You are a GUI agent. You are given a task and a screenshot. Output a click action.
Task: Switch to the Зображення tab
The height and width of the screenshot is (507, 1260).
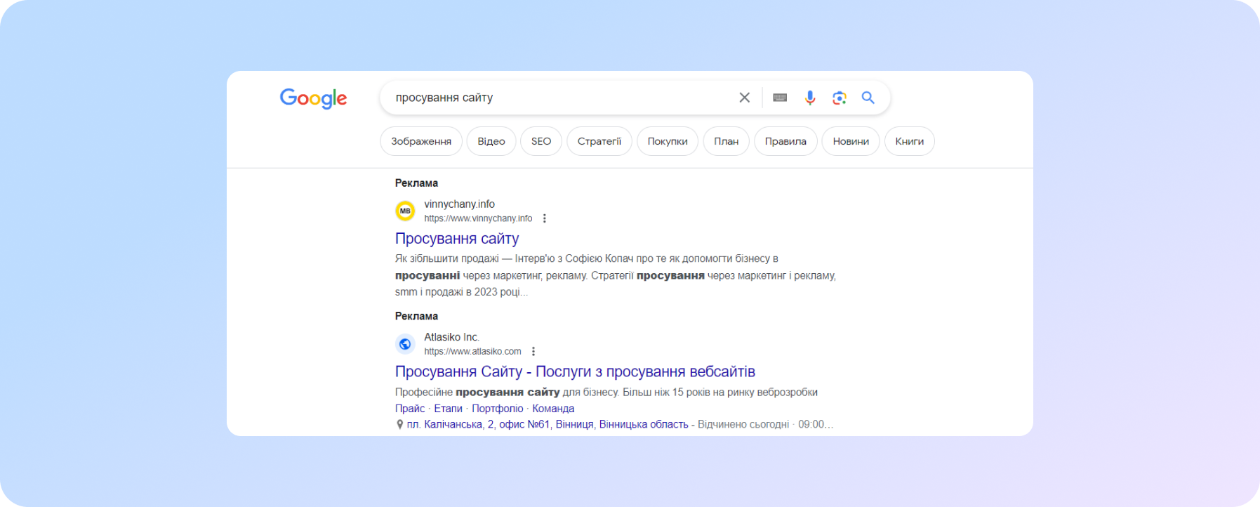(420, 141)
